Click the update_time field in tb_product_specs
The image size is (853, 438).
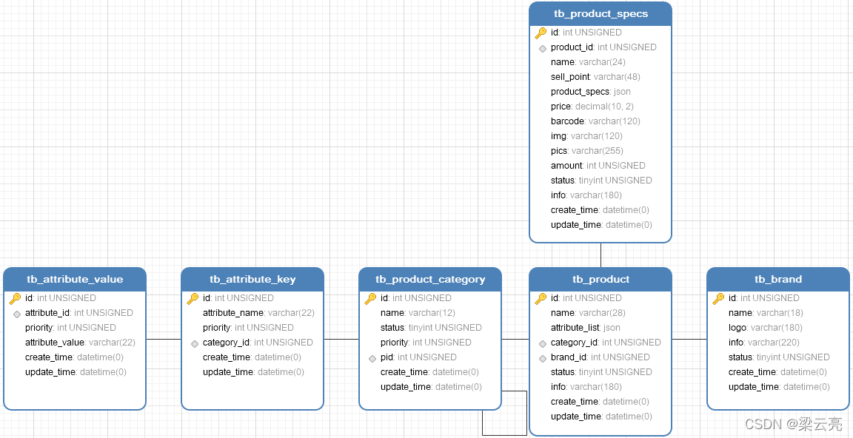click(x=601, y=224)
